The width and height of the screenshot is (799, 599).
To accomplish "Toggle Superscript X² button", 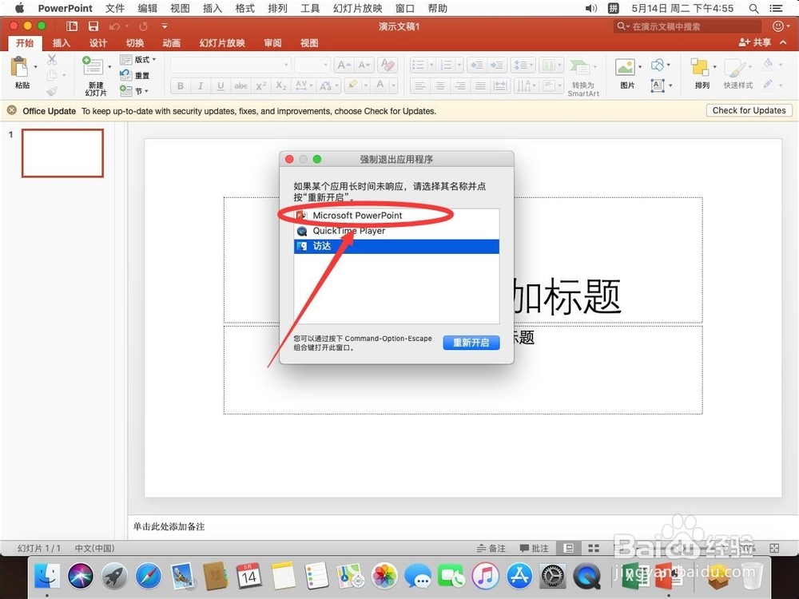I will click(x=261, y=86).
